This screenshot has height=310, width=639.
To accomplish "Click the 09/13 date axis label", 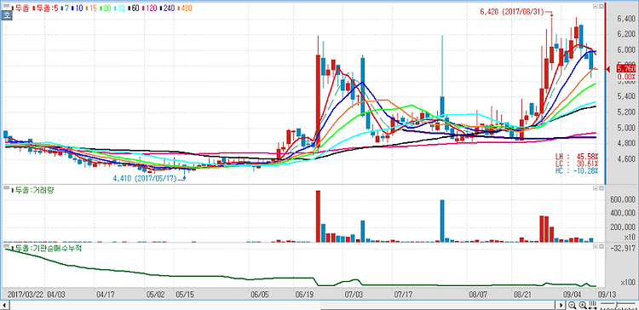I will [x=607, y=294].
